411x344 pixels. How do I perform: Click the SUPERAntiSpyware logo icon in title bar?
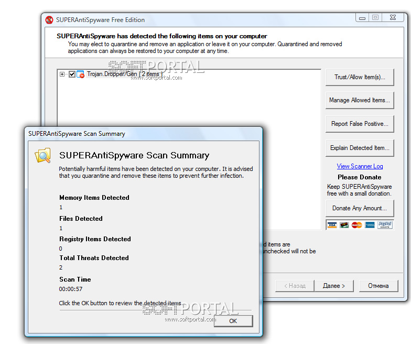pos(49,20)
